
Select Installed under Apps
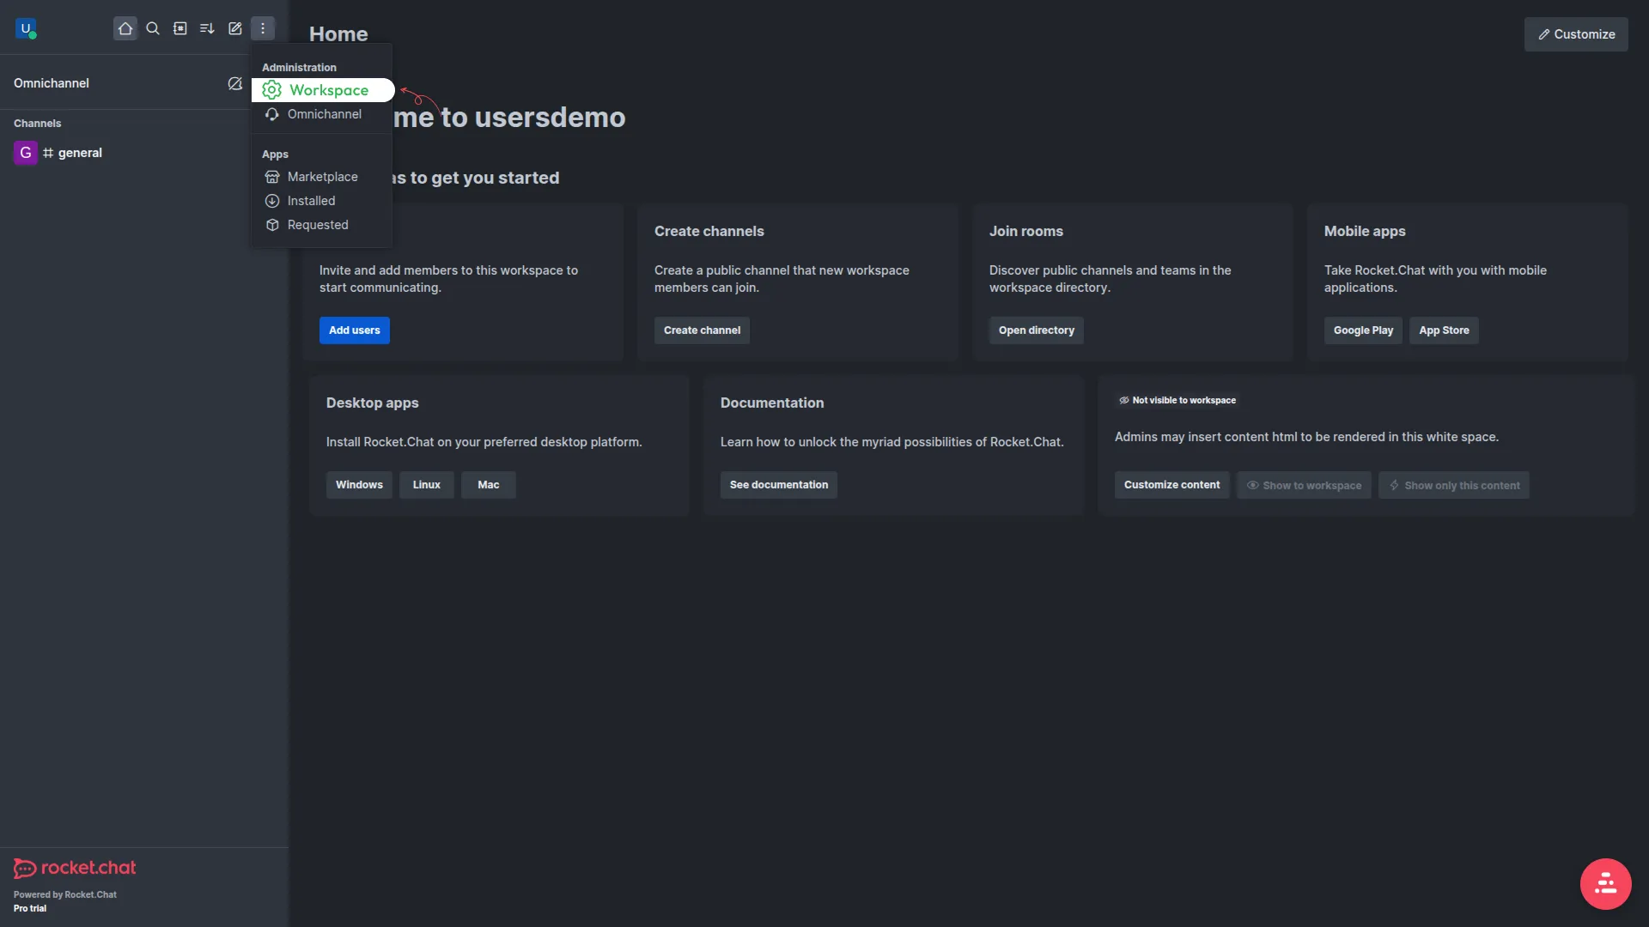pos(310,200)
